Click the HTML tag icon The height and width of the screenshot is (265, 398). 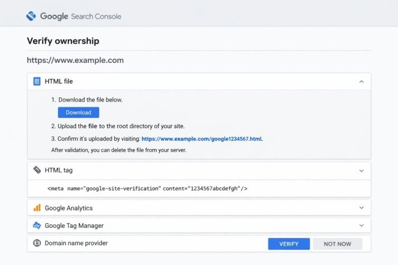(37, 170)
